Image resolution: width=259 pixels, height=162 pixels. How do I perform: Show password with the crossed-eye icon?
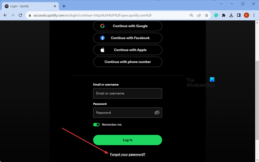coord(157,113)
